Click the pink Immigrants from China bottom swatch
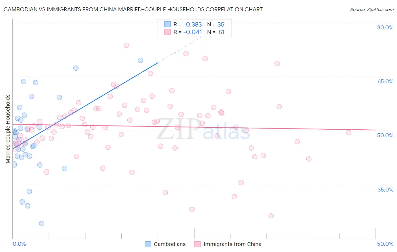This screenshot has width=397, height=252. click(197, 244)
